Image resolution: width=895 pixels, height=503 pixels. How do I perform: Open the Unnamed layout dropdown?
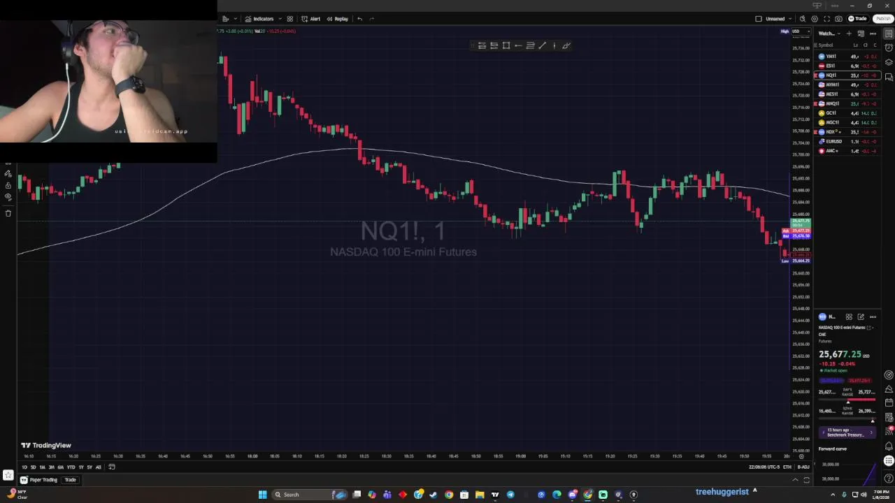pyautogui.click(x=779, y=19)
